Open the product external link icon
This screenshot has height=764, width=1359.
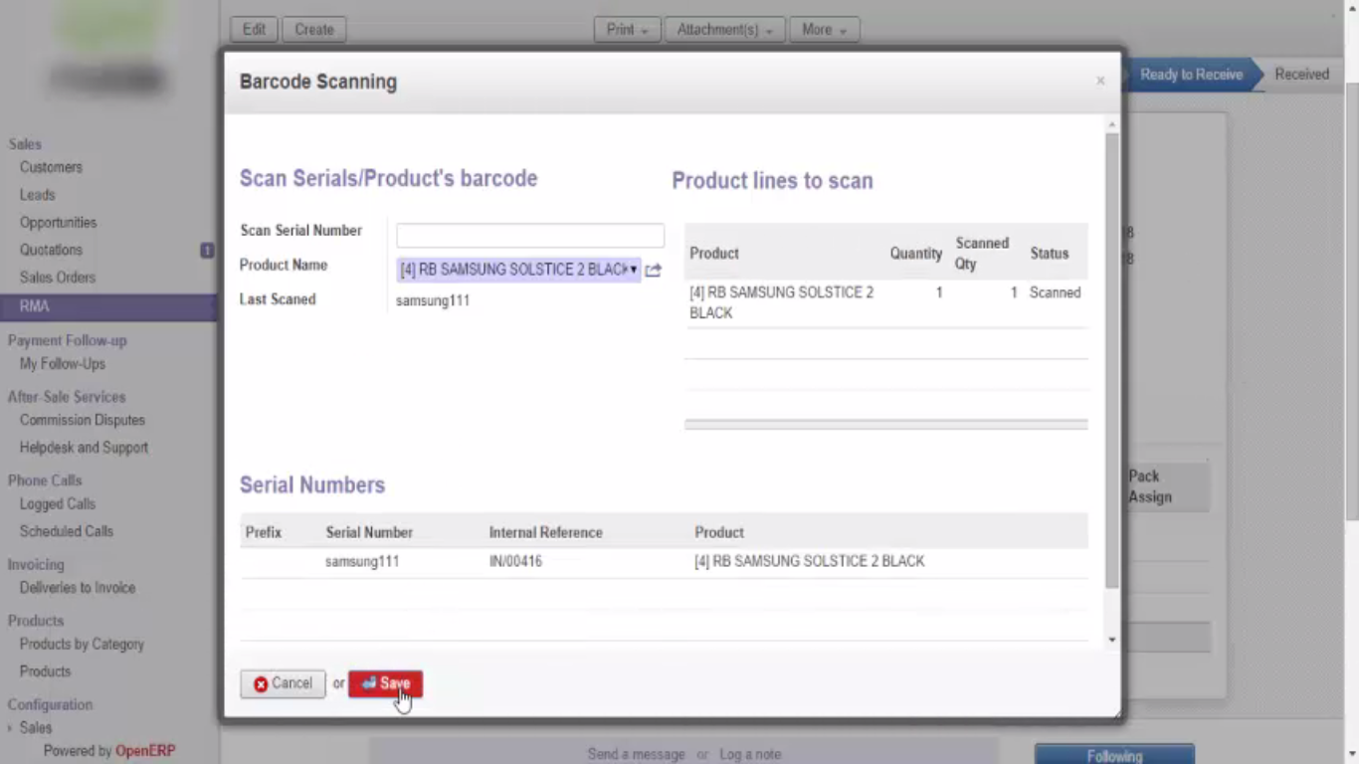coord(653,270)
